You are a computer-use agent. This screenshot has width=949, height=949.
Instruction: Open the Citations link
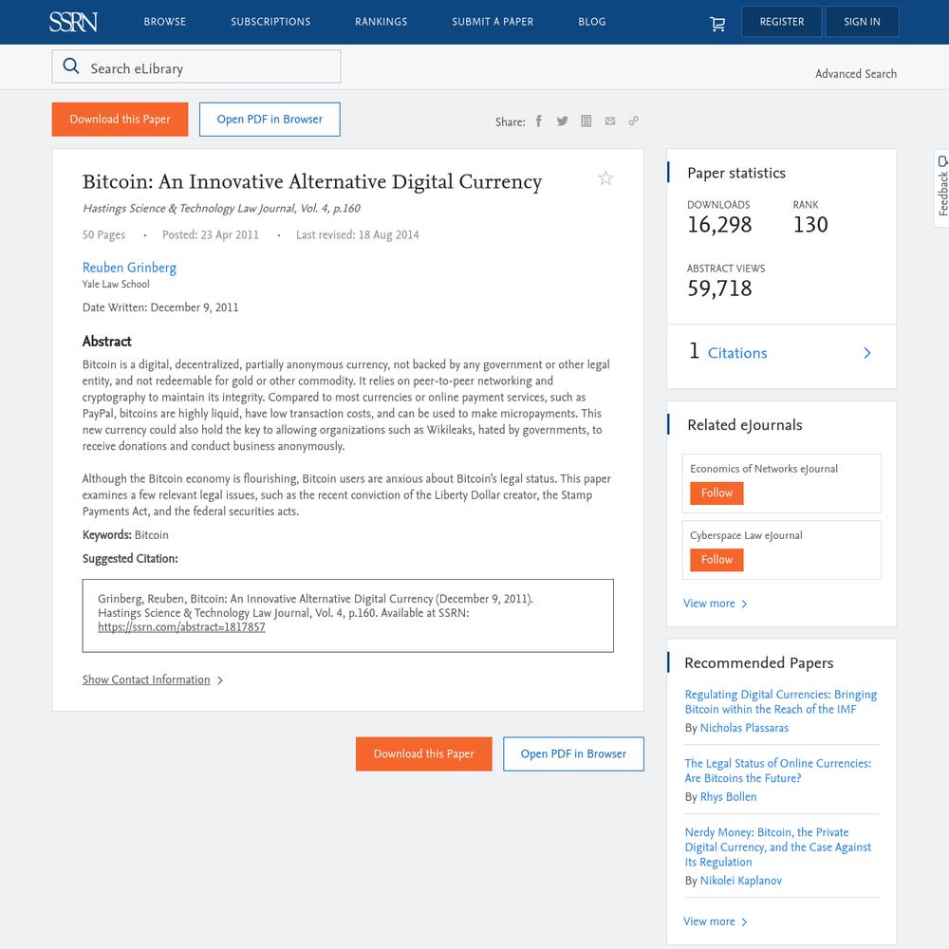click(x=737, y=353)
